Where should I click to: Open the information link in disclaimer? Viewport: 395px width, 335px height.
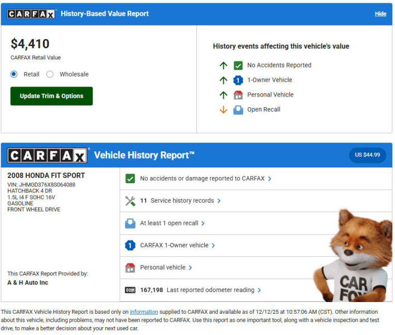pos(144,312)
